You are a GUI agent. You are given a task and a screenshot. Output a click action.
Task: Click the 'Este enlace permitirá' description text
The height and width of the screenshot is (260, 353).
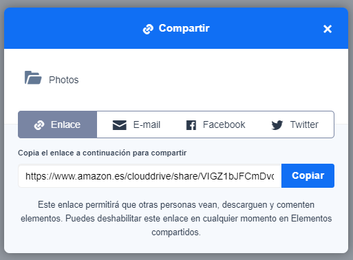point(176,219)
